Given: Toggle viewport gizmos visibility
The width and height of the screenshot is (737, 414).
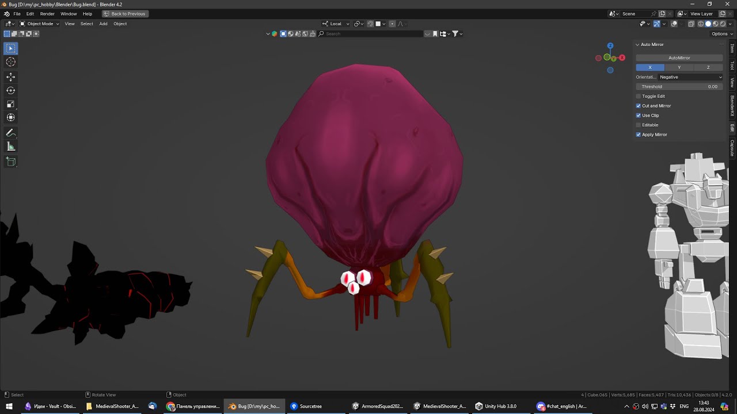Looking at the screenshot, I should (x=656, y=24).
